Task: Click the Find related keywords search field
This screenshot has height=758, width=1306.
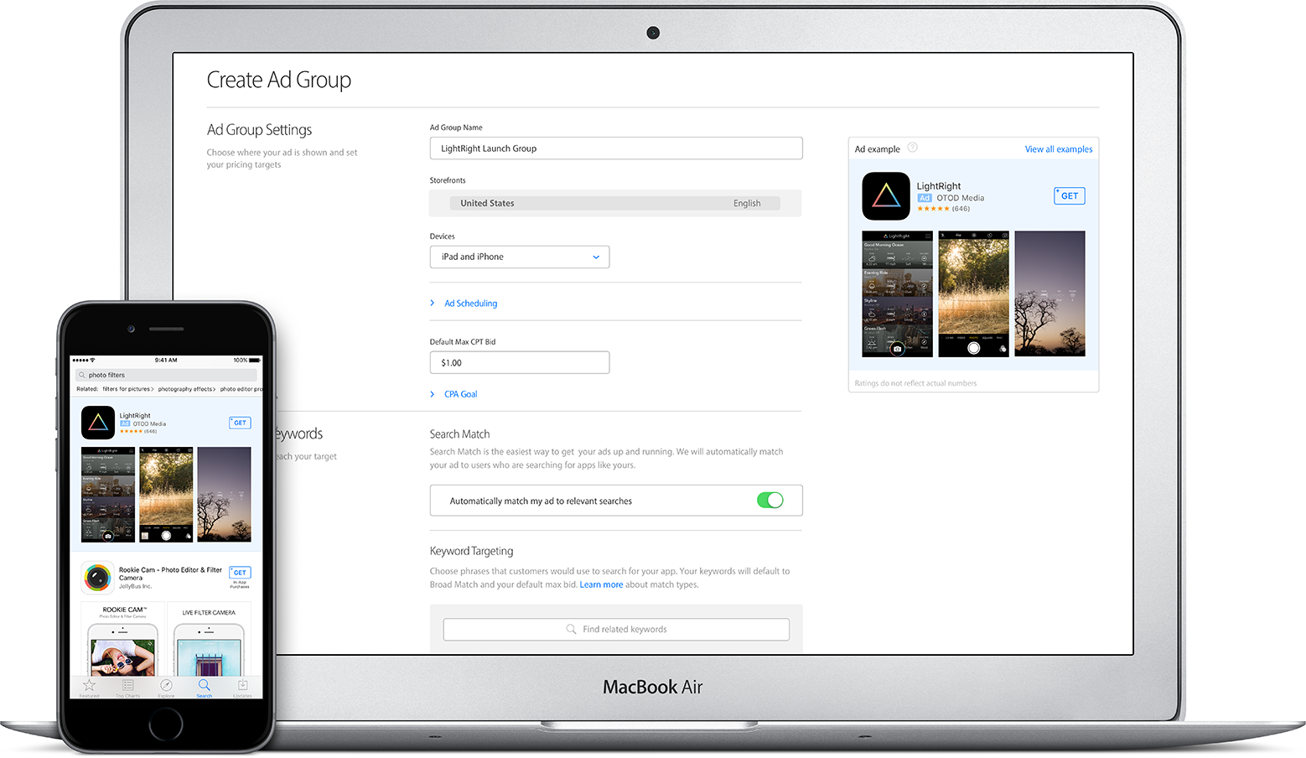Action: [616, 630]
